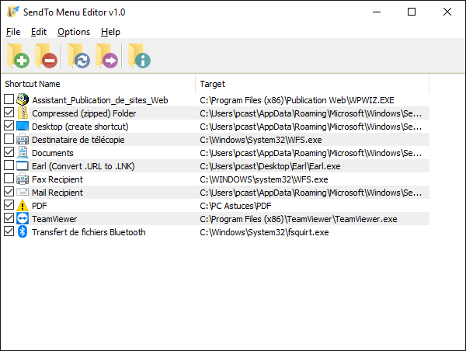Toggle the Documents checkbox off

pyautogui.click(x=9, y=152)
